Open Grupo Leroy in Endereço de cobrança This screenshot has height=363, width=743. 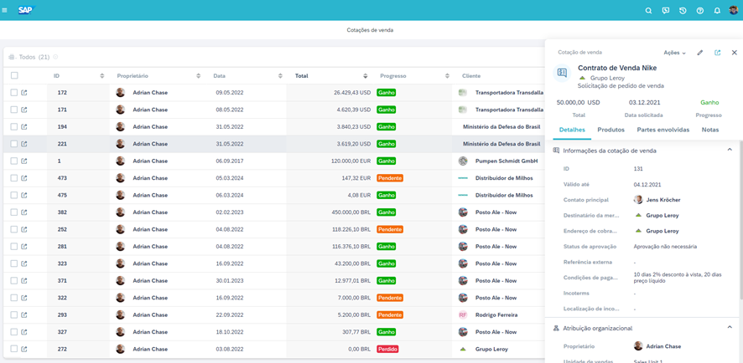pos(662,232)
